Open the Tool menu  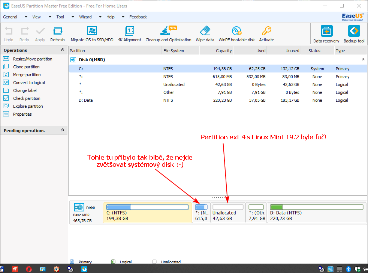pyautogui.click(x=60, y=17)
